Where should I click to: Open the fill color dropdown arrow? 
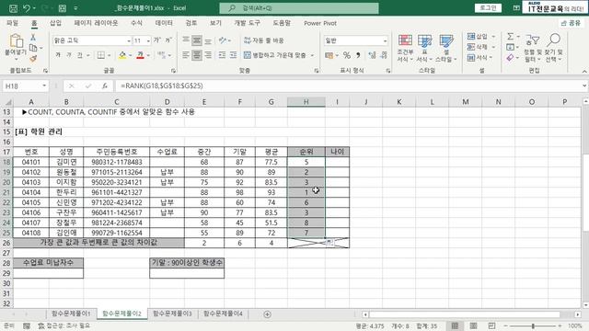130,55
